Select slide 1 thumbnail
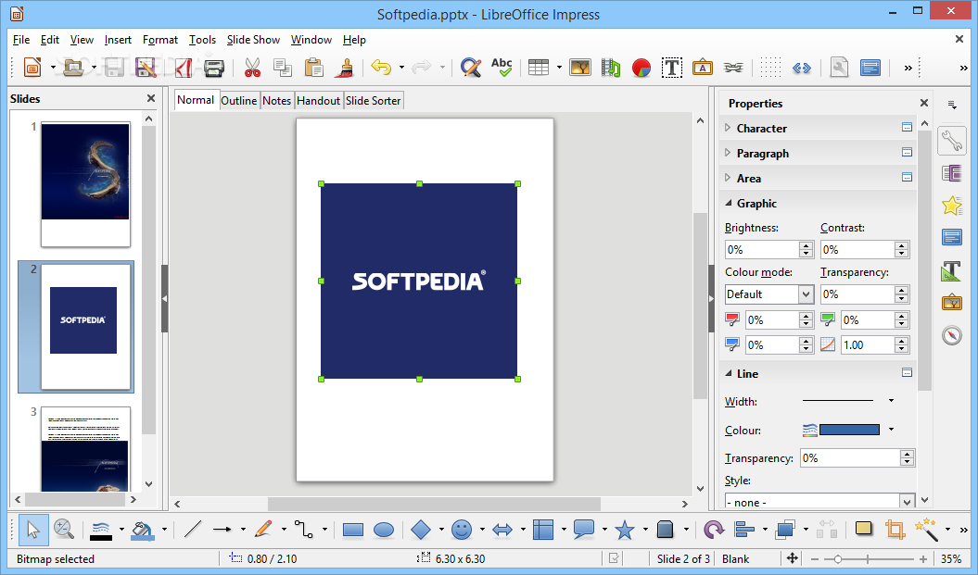Screen dimensions: 978x575 pyautogui.click(x=85, y=183)
